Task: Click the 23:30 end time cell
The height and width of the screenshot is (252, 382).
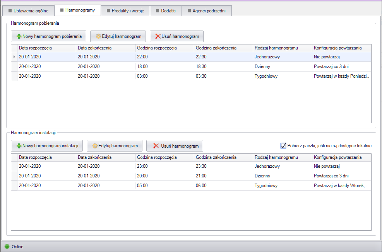Action: pos(224,166)
